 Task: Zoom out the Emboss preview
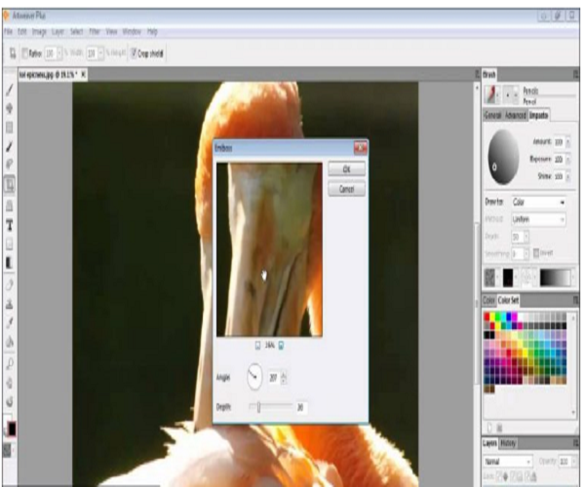pyautogui.click(x=257, y=346)
